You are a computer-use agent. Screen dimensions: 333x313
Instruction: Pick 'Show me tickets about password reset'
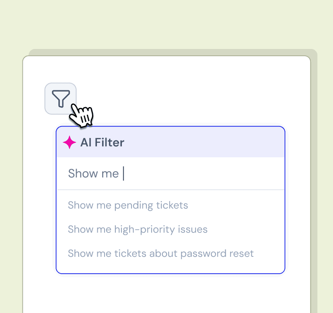[x=160, y=253]
